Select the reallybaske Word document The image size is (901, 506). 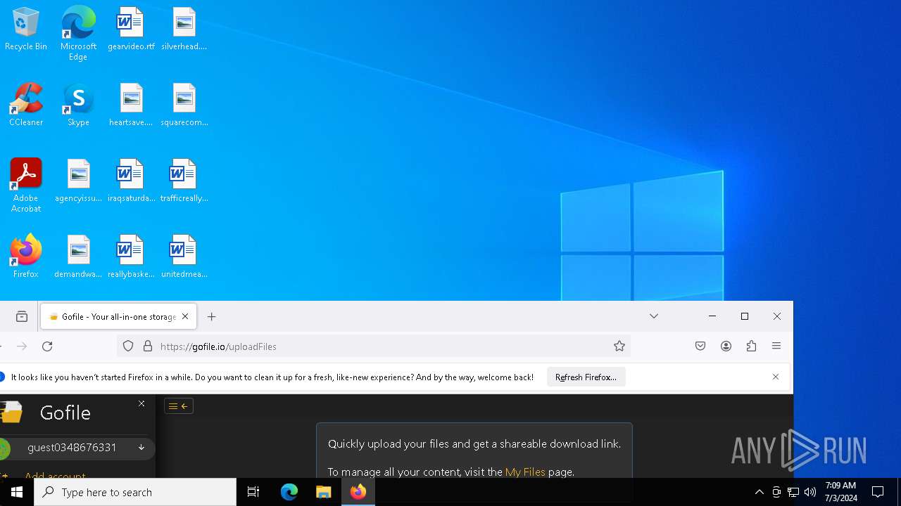(x=131, y=257)
